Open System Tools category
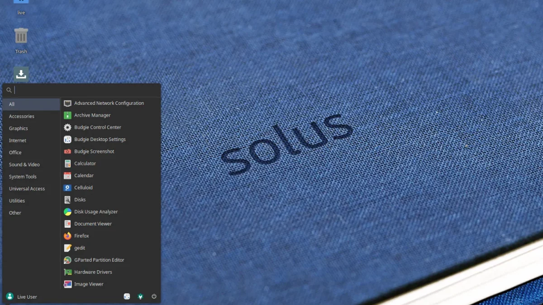This screenshot has height=305, width=543. (x=31, y=177)
